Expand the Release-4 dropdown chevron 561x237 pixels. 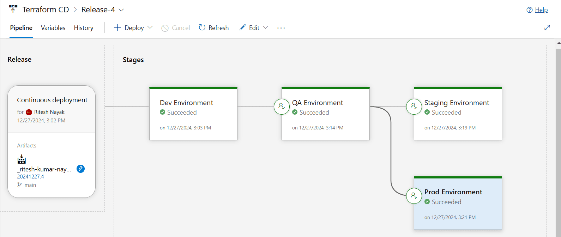click(x=121, y=10)
